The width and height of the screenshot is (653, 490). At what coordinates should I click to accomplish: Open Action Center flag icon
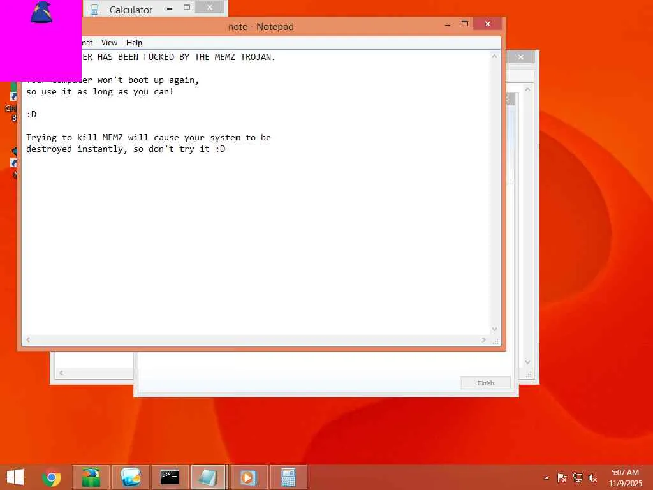[x=562, y=478]
